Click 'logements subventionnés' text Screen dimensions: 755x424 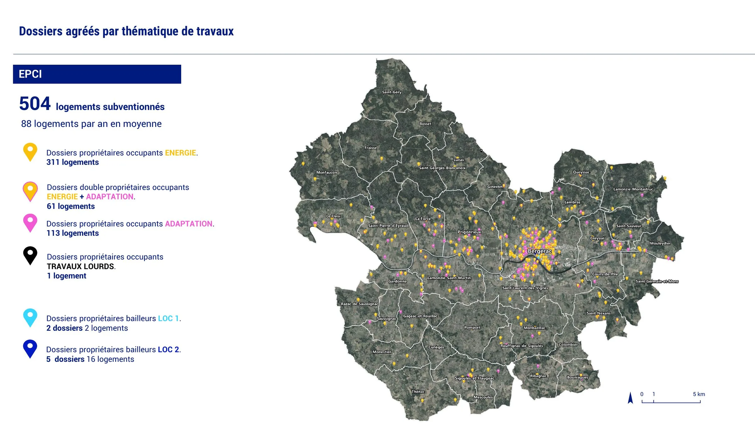click(110, 107)
